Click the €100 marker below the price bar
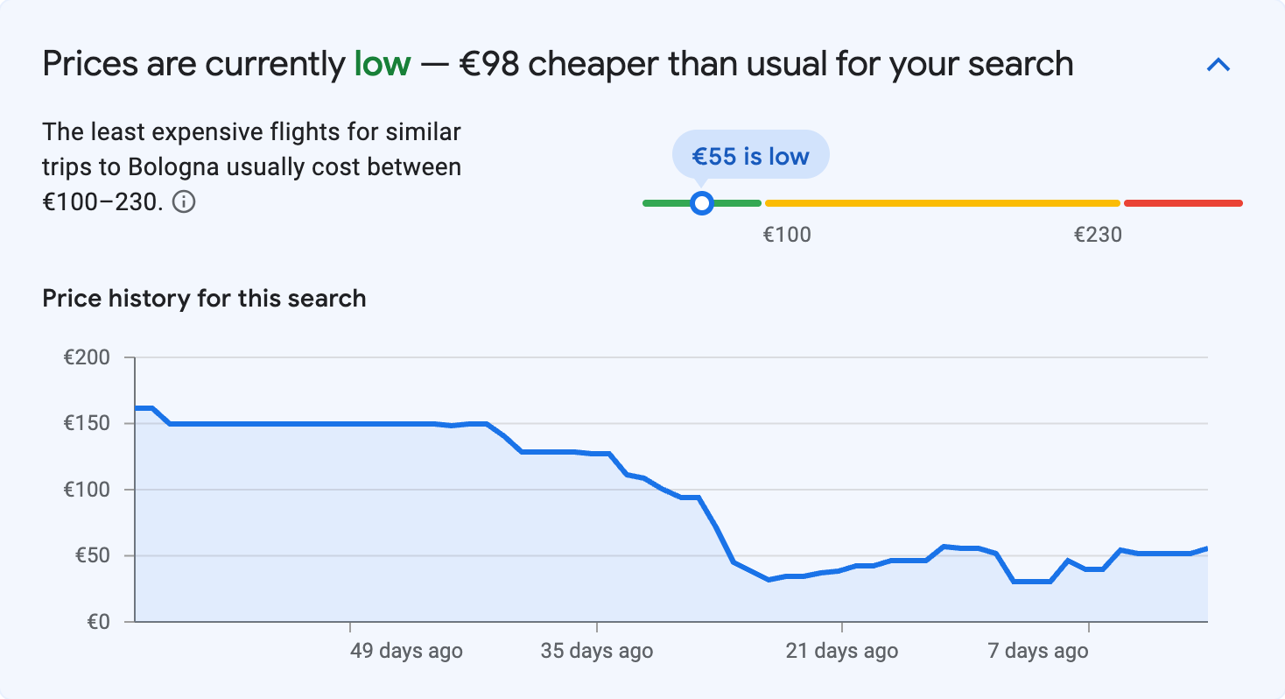The width and height of the screenshot is (1285, 699). pyautogui.click(x=787, y=234)
